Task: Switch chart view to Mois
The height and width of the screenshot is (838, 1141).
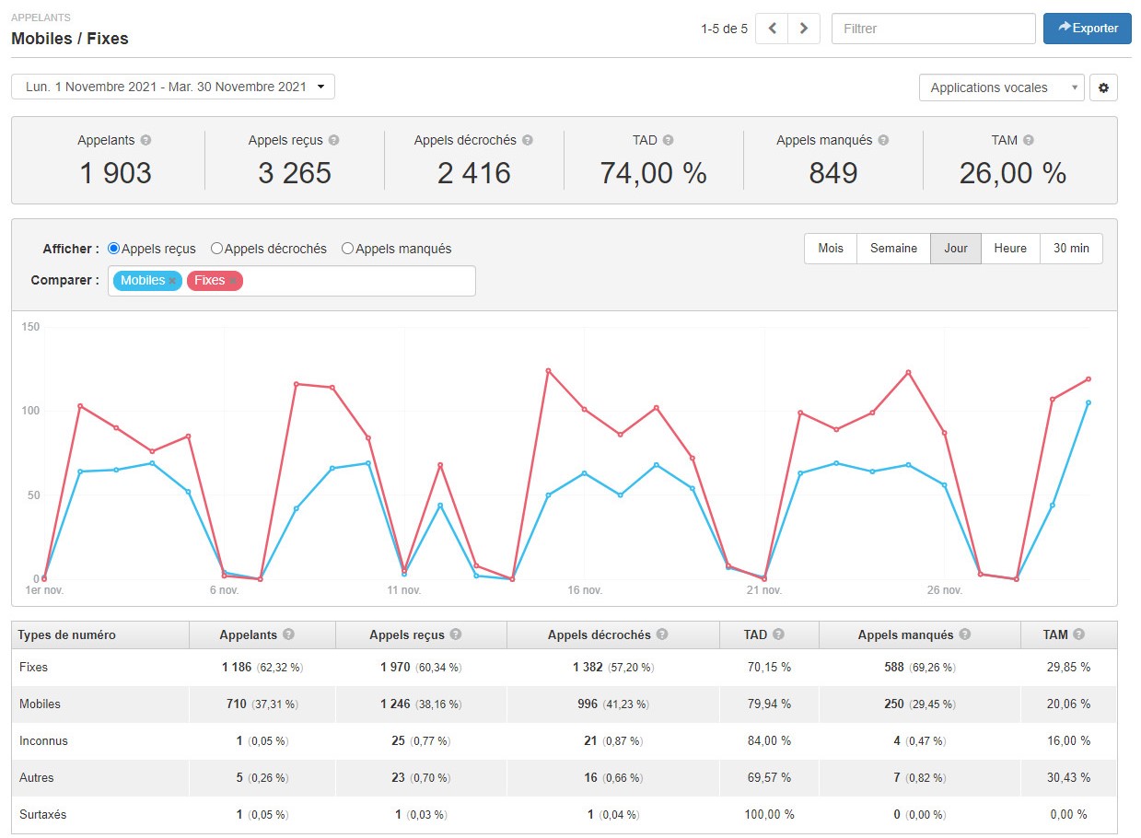Action: (x=831, y=249)
